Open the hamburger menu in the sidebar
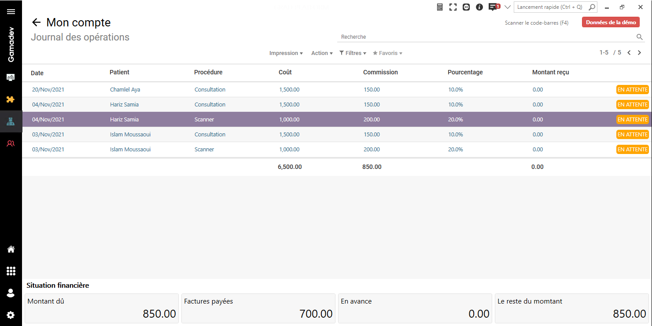This screenshot has height=326, width=652. [x=11, y=11]
